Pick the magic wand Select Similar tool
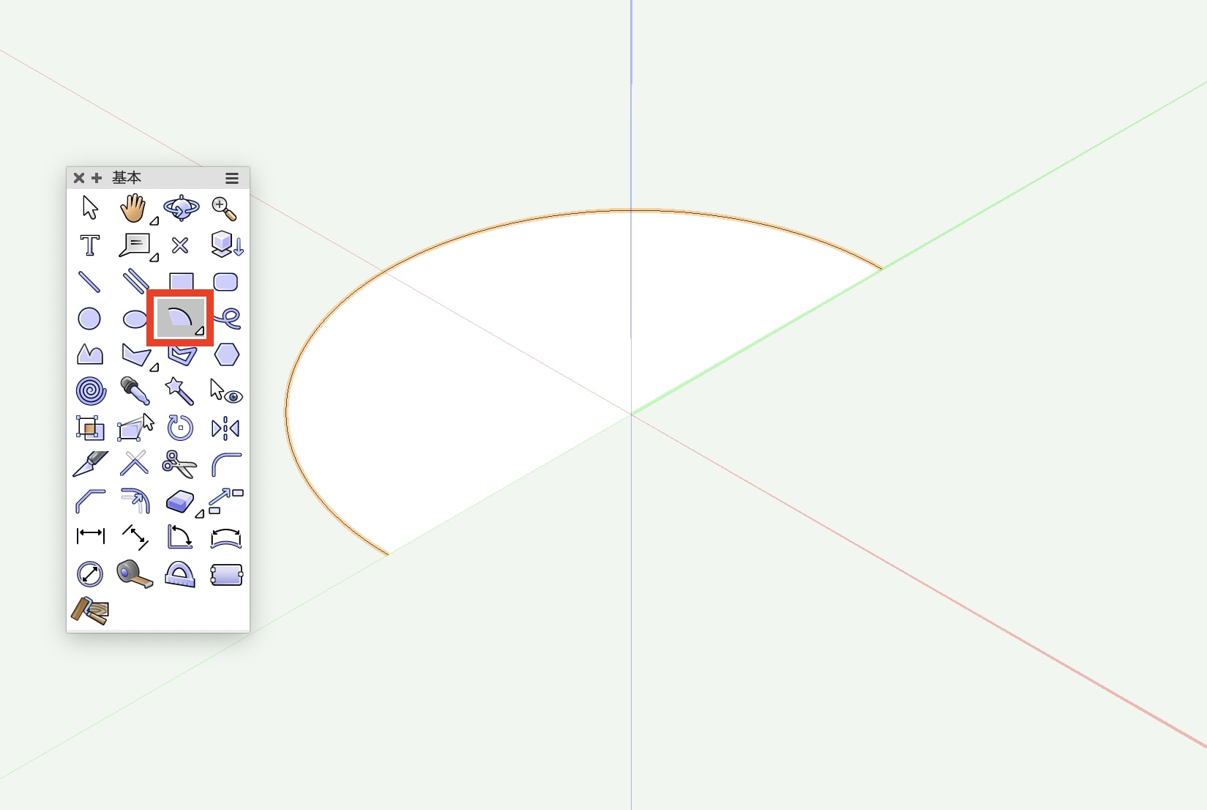This screenshot has width=1207, height=810. pyautogui.click(x=179, y=391)
